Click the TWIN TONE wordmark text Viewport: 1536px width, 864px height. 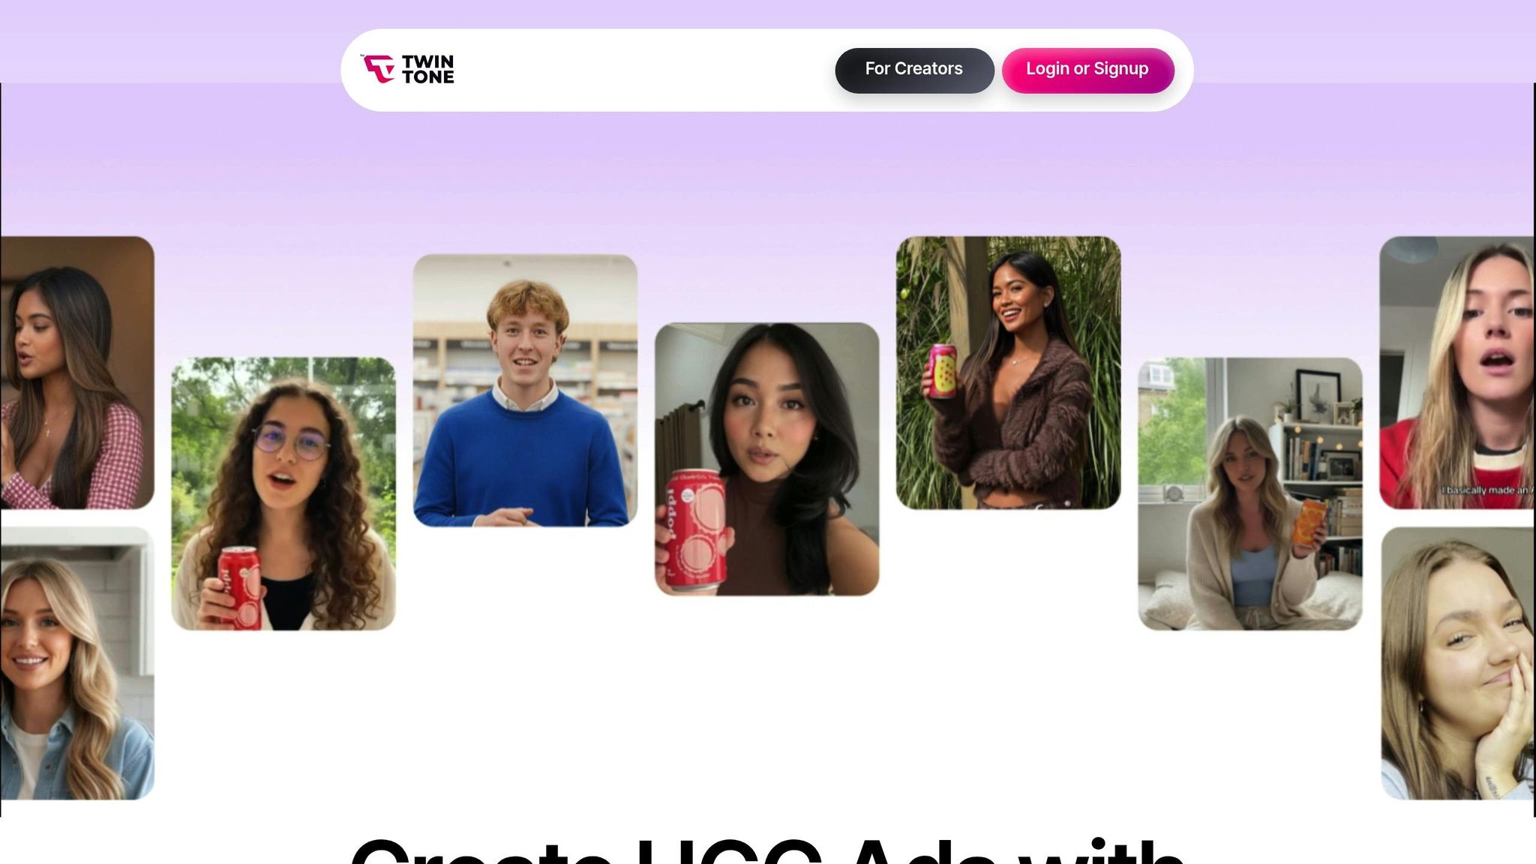click(427, 69)
